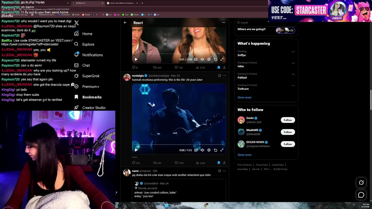
Task: Click the top video progress bar
Action: coord(179,54)
